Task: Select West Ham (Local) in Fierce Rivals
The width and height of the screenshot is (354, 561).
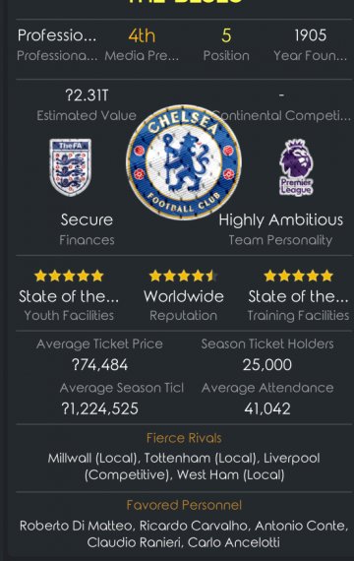Action: (231, 475)
